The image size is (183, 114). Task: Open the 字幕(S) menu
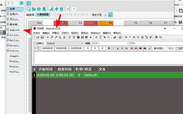click(55, 33)
